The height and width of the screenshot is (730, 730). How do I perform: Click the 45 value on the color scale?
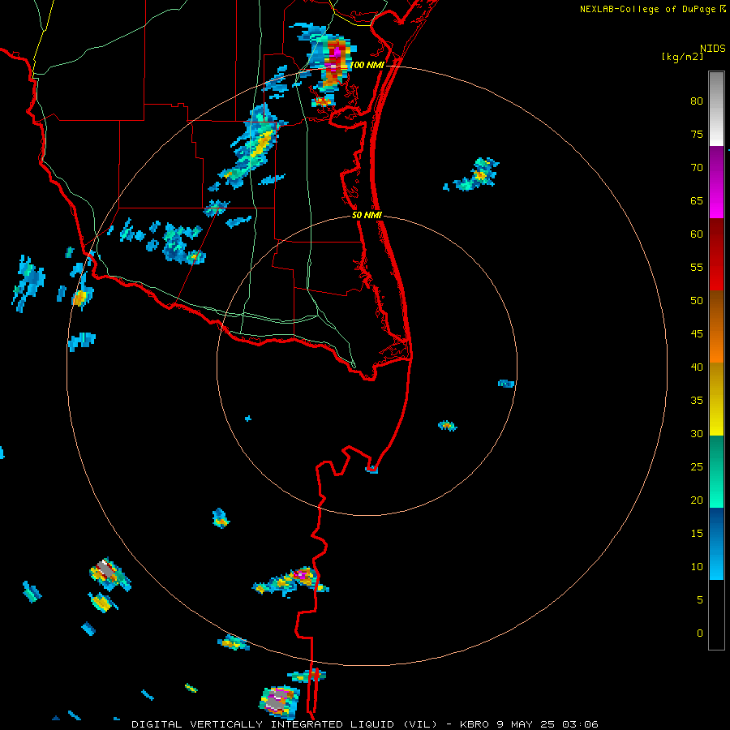point(697,334)
